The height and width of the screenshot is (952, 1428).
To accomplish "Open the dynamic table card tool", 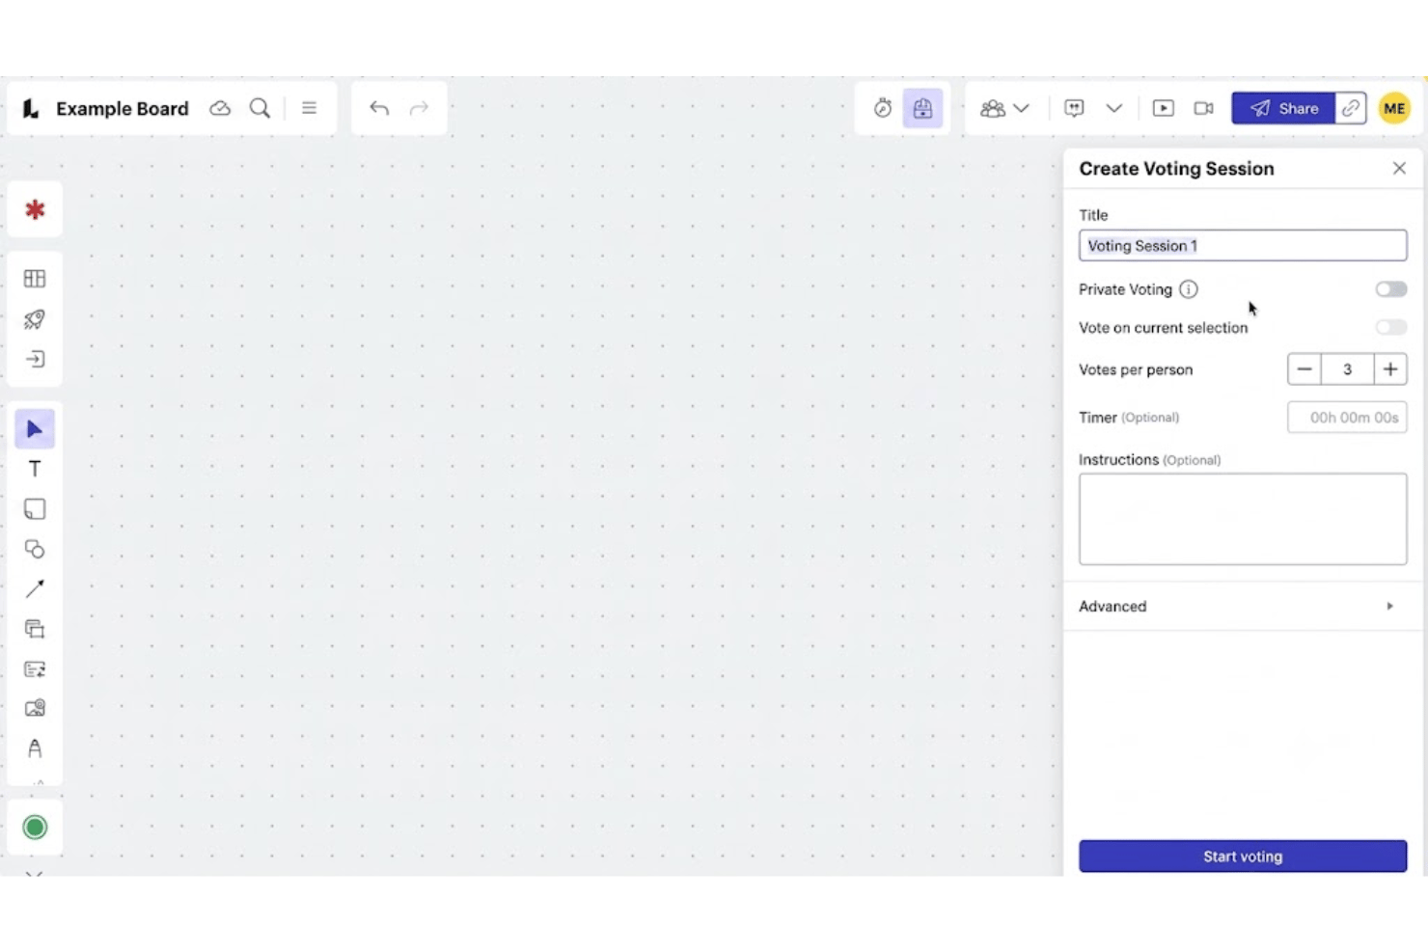I will pos(35,668).
